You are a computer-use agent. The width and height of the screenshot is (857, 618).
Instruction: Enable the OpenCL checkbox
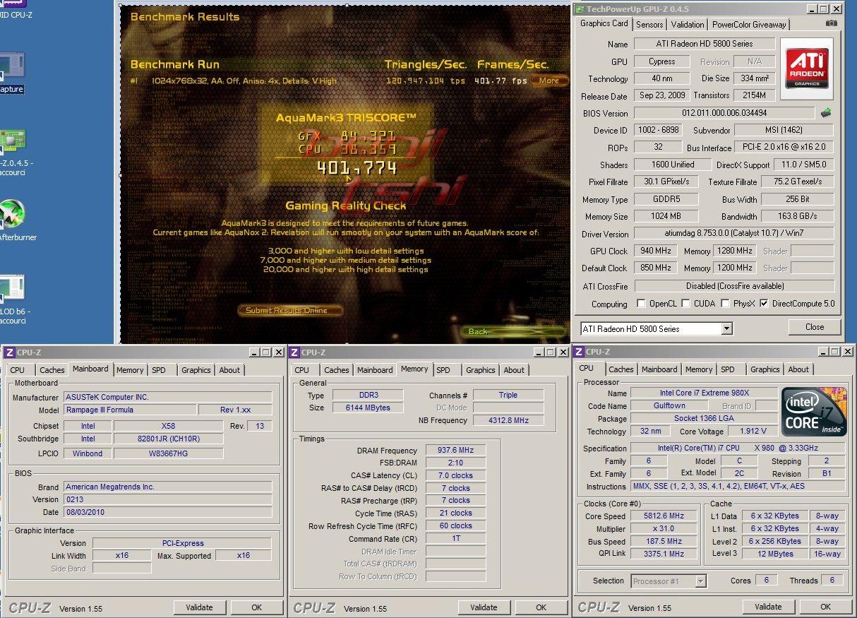641,304
